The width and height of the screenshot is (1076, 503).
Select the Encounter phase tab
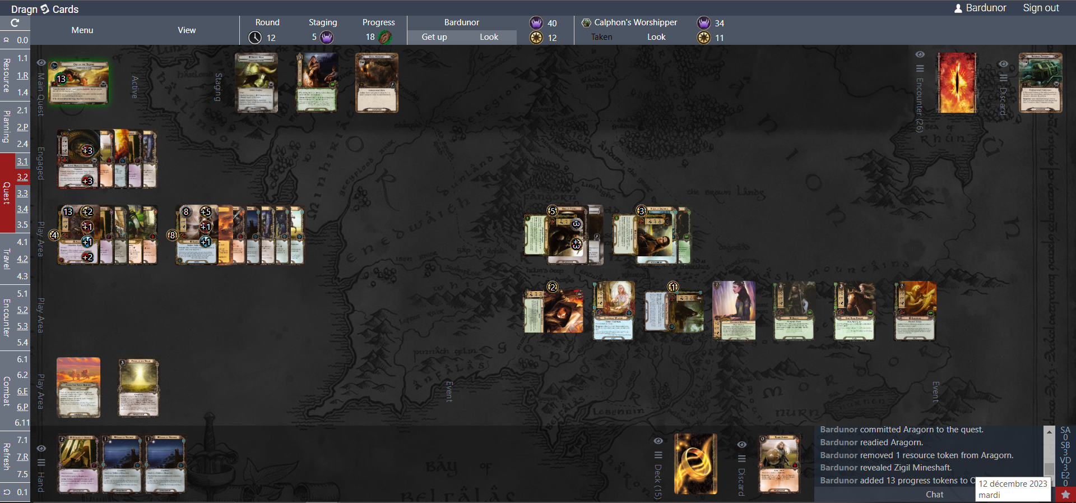[7, 318]
